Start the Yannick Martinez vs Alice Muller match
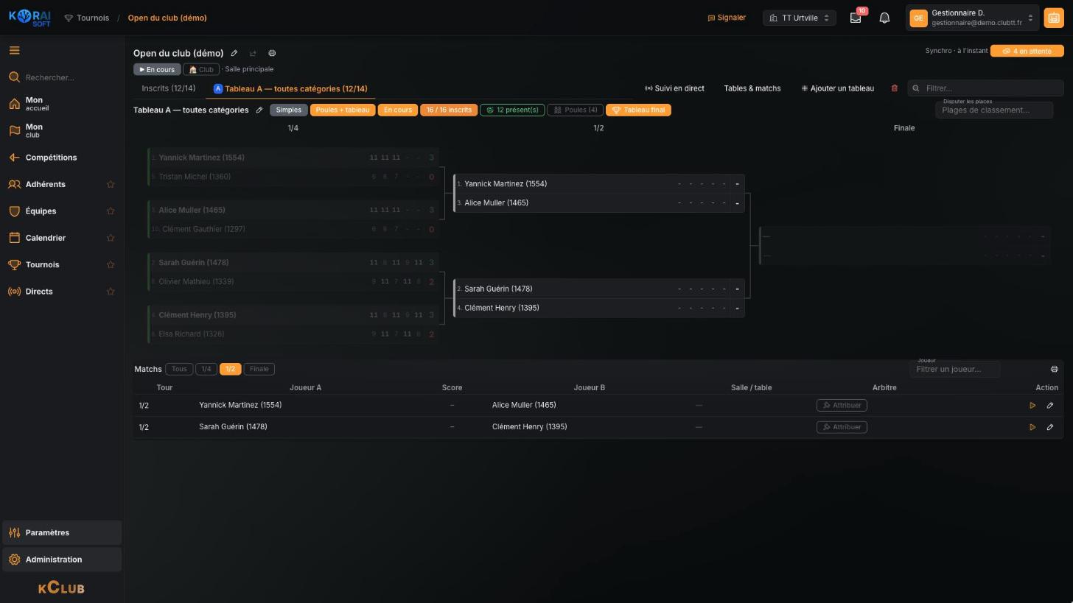1073x603 pixels. (1032, 406)
